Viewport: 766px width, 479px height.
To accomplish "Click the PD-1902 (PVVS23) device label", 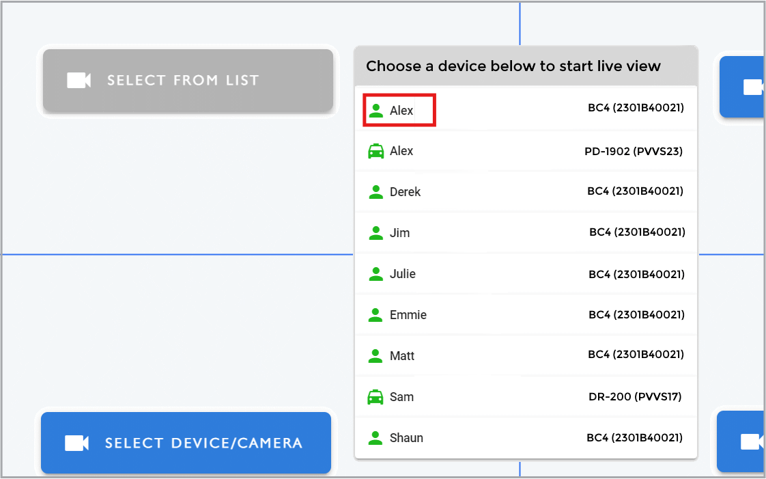I will (x=634, y=151).
